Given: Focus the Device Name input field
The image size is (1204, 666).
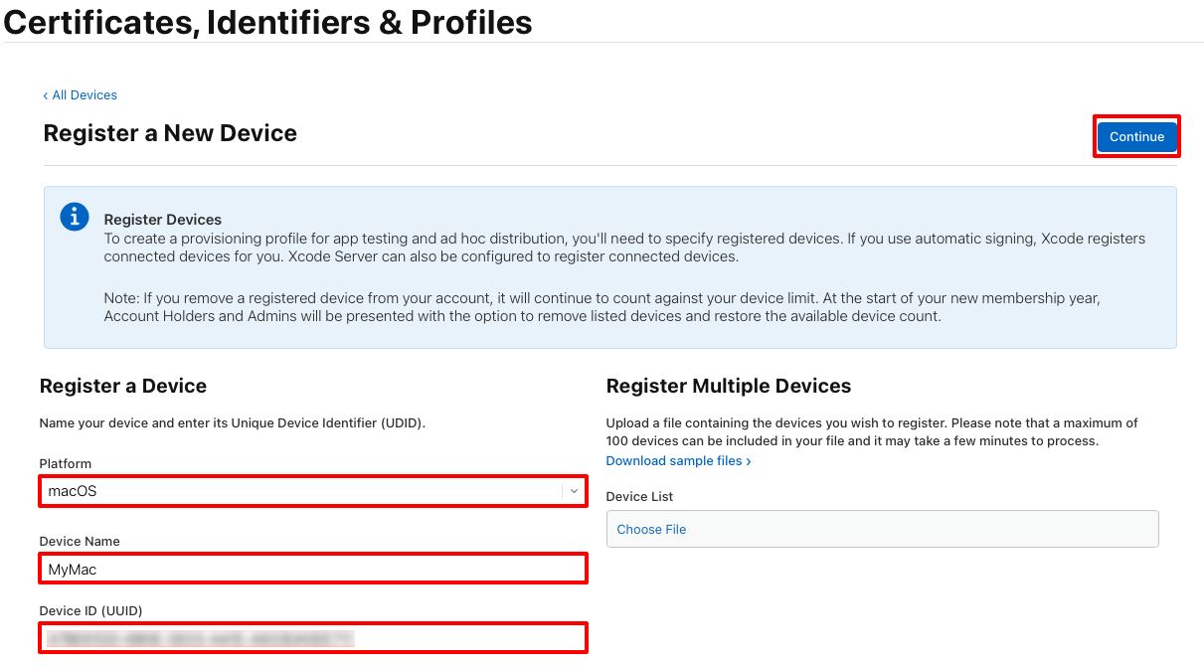Looking at the screenshot, I should click(x=313, y=569).
